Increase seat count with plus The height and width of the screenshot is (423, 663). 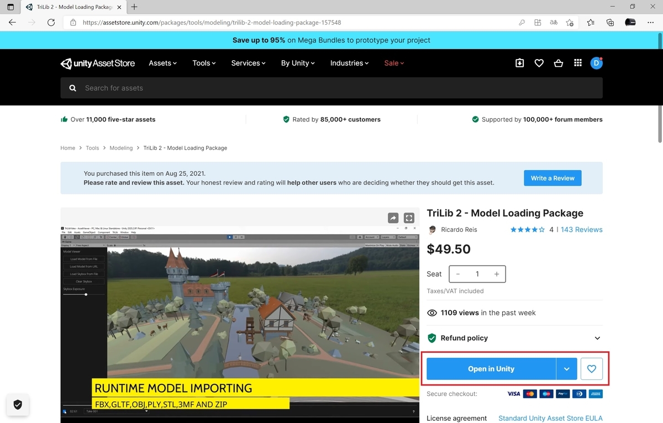click(497, 274)
